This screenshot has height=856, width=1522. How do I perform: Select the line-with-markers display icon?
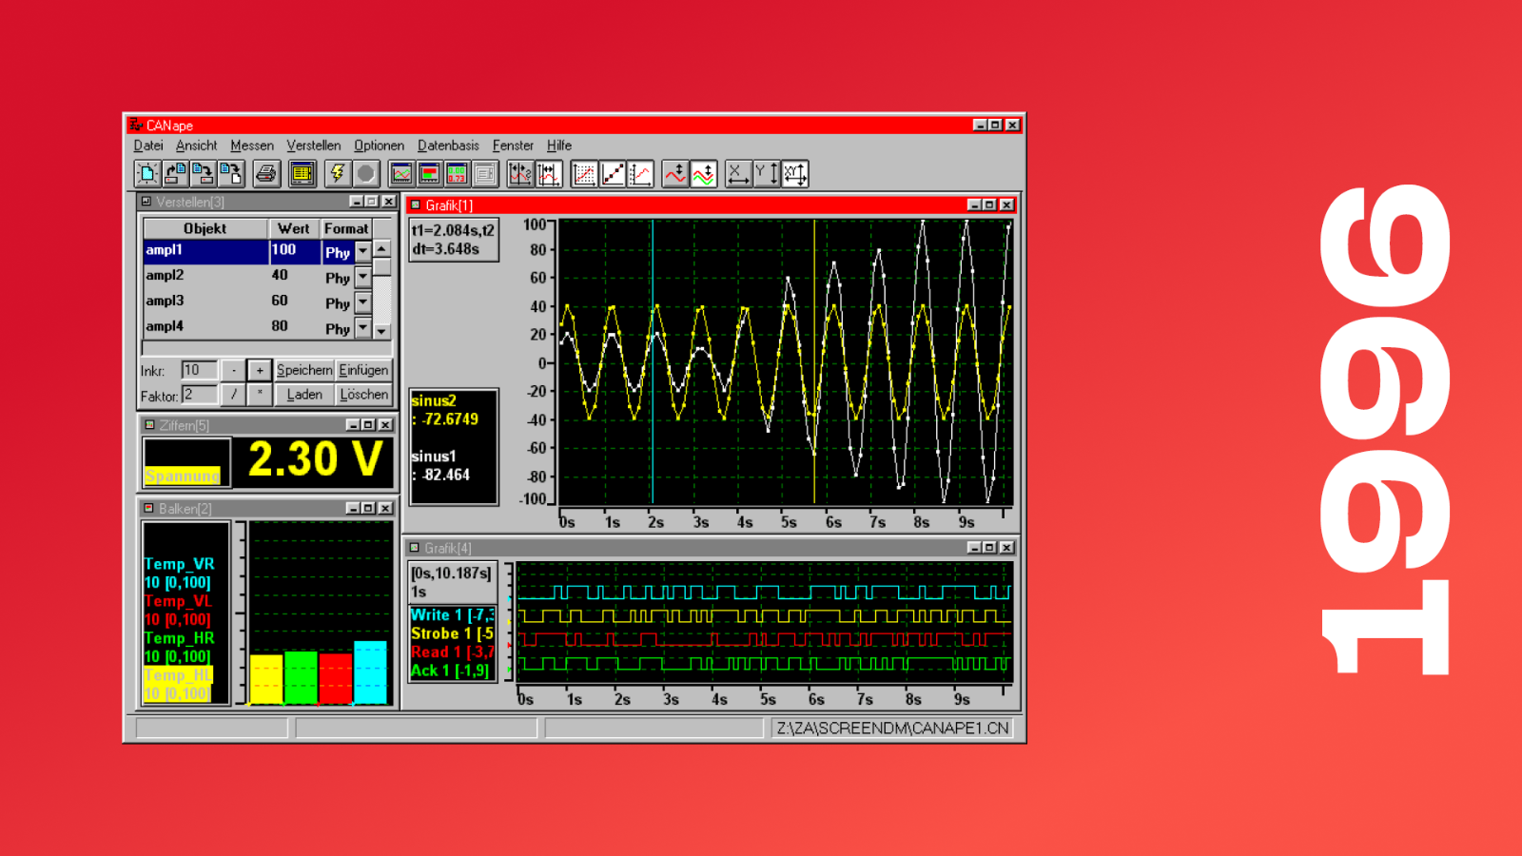[613, 173]
